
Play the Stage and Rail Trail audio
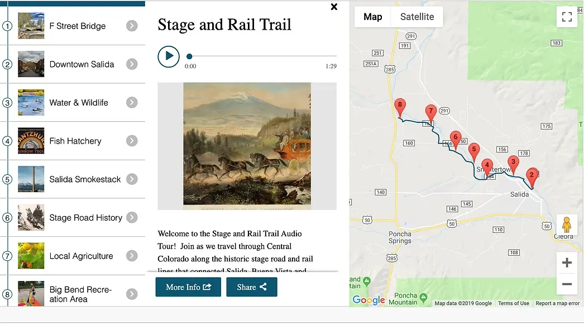point(169,56)
